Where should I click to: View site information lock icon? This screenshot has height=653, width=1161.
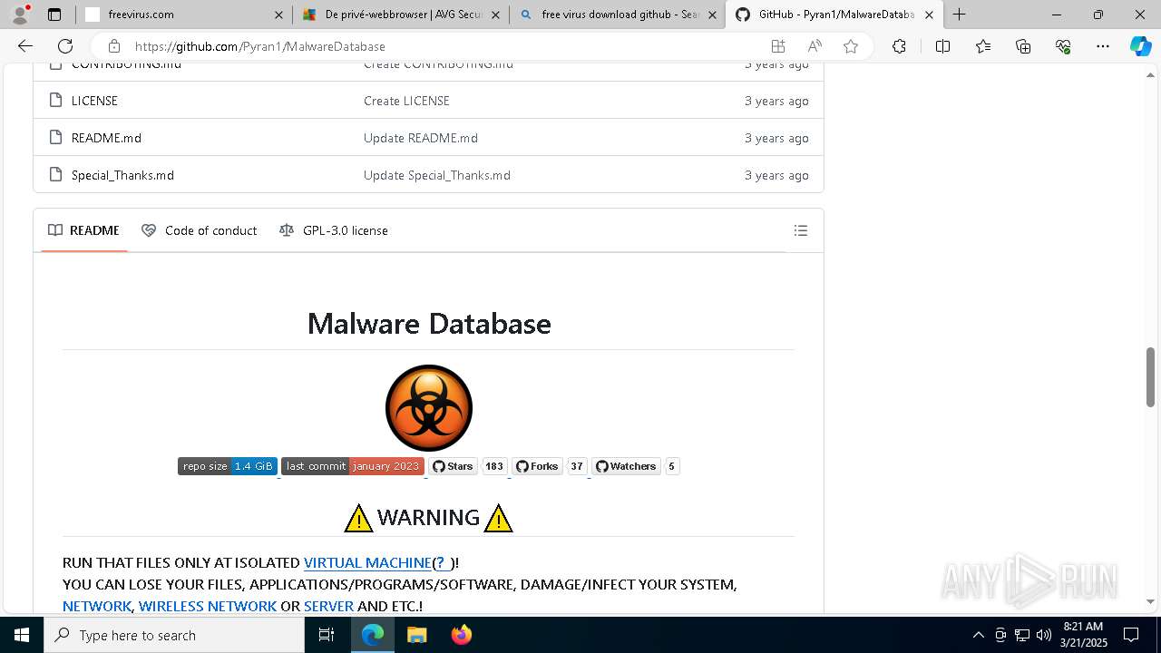click(113, 46)
